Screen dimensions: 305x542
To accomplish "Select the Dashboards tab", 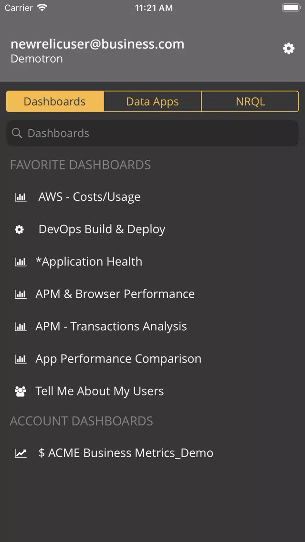I will pos(55,101).
